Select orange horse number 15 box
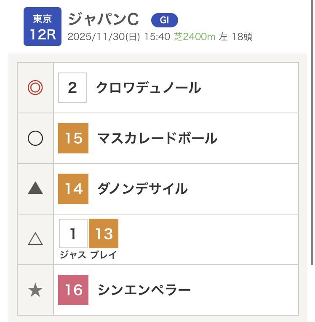 [73, 138]
